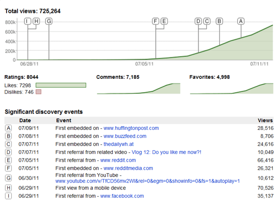Image resolution: width=278 pixels, height=205 pixels.
Task: Click the 10,612 views value
Action: coord(265,178)
